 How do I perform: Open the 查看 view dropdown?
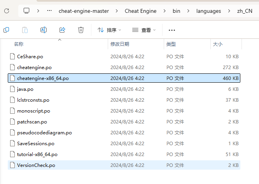point(144,30)
